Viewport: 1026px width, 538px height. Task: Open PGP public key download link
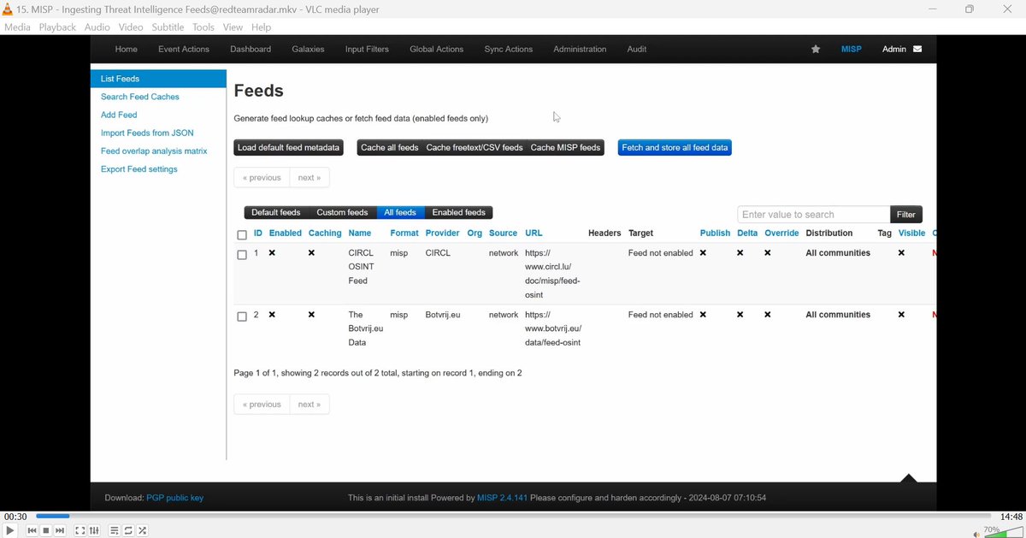174,498
